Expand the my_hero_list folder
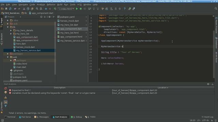This screenshot has height=122, width=218. coord(11,34)
